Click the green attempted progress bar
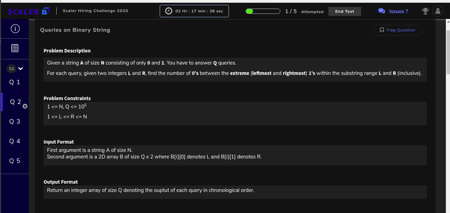450x213 pixels. (263, 11)
